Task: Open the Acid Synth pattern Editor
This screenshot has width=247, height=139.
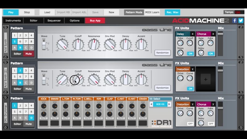Action: point(17,54)
